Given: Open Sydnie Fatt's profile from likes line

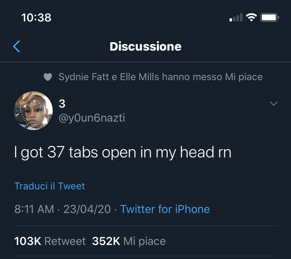Looking at the screenshot, I should [84, 77].
